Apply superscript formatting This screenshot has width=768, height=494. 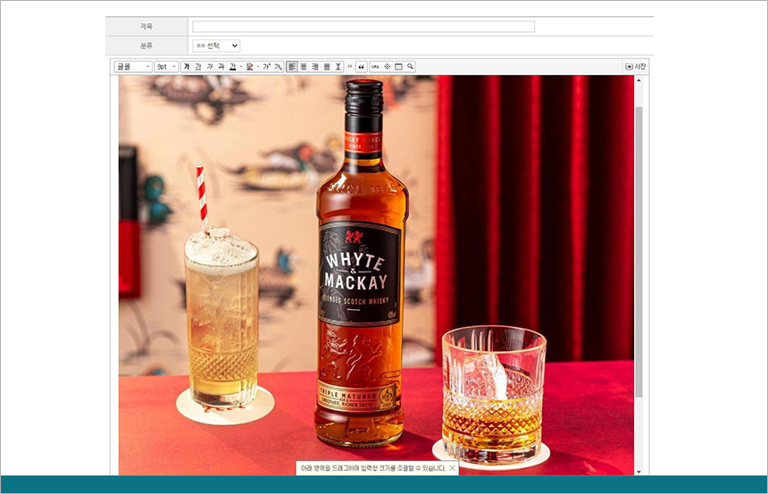[x=266, y=67]
